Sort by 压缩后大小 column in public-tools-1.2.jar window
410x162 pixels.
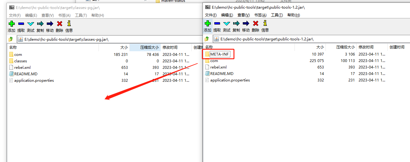(x=341, y=47)
